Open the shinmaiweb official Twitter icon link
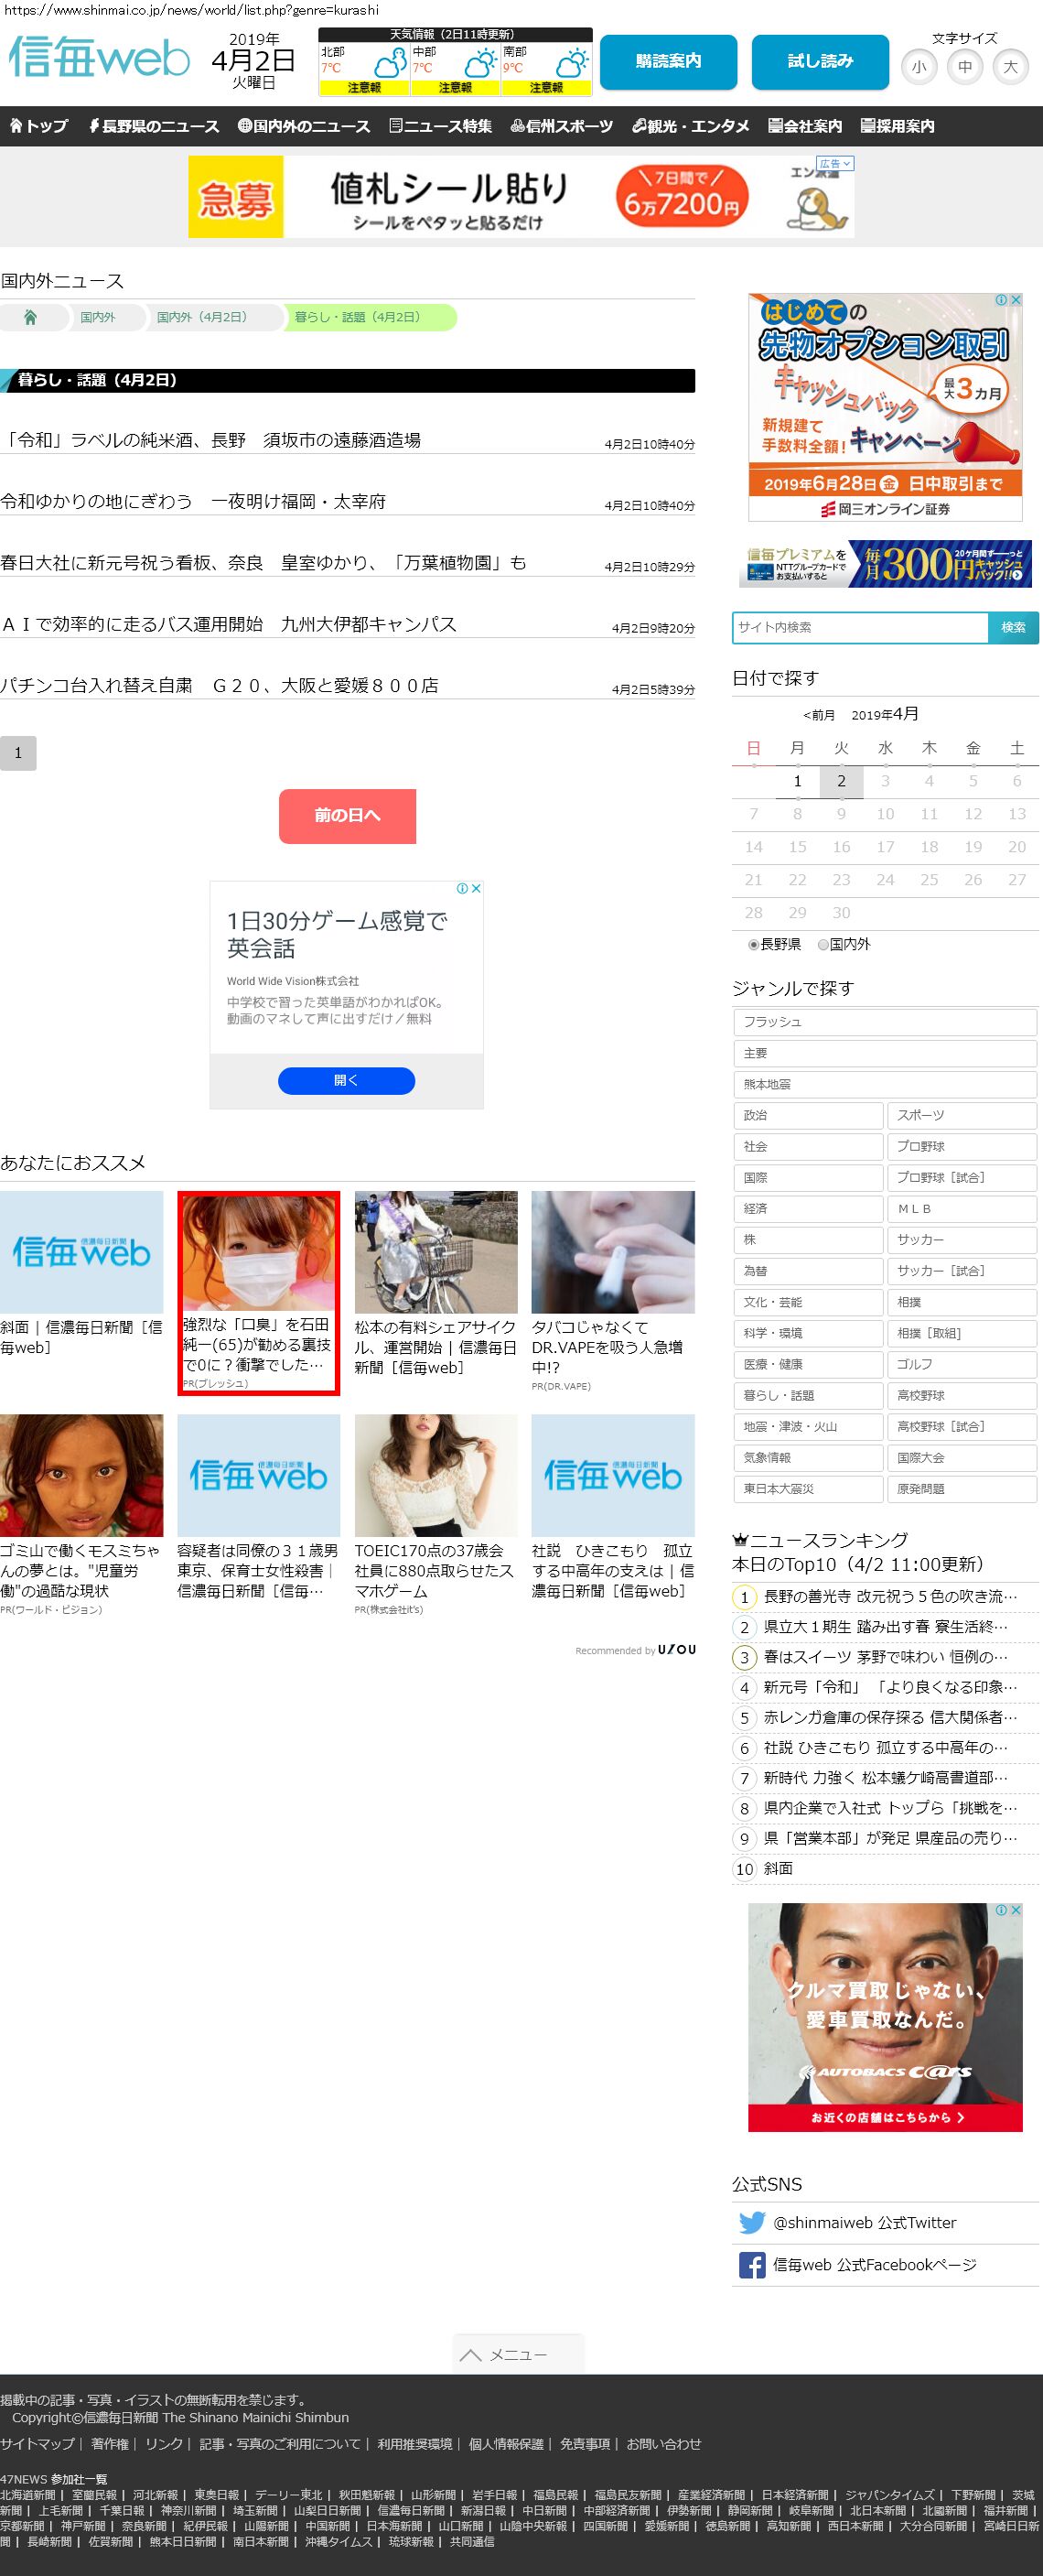The image size is (1043, 2576). [751, 2222]
